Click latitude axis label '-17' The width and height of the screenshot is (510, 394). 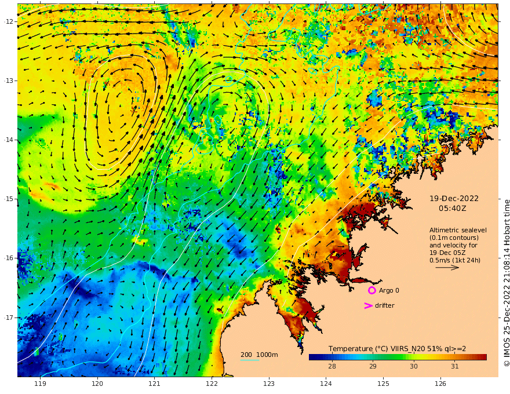click(9, 318)
